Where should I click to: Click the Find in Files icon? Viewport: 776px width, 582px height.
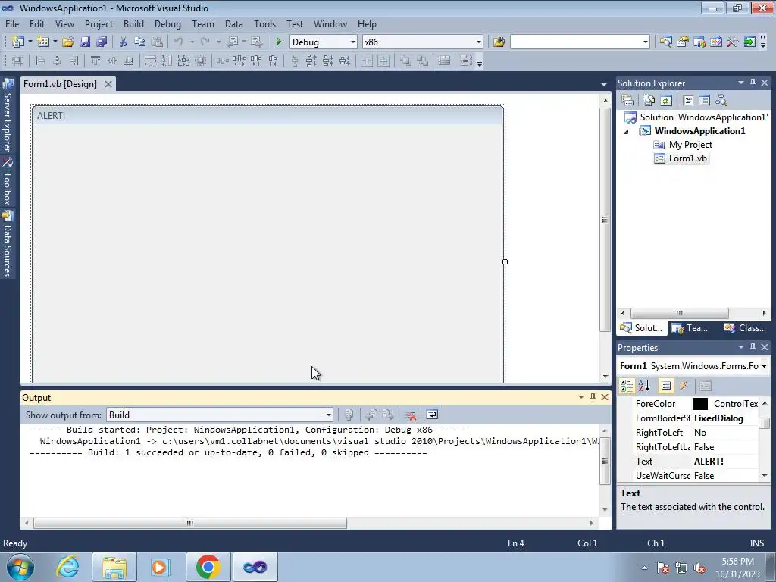(499, 42)
